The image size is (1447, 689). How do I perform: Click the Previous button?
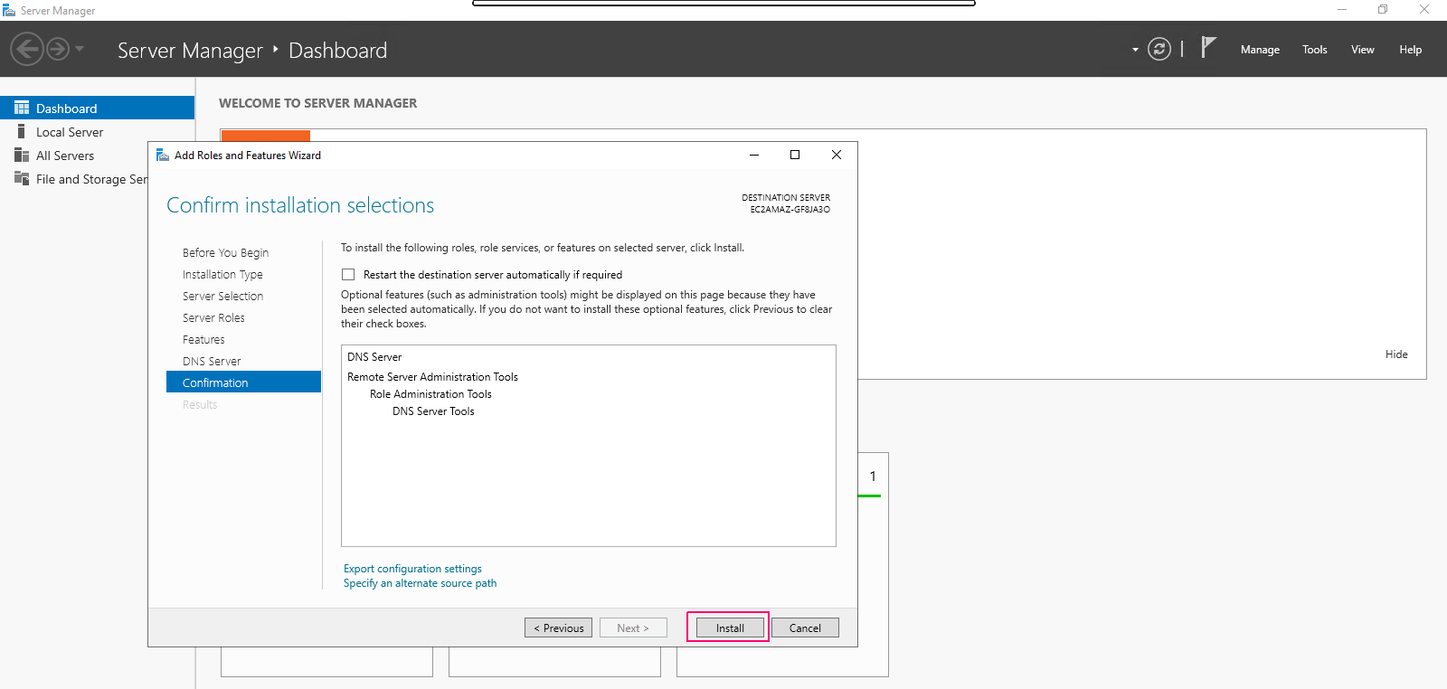click(559, 628)
